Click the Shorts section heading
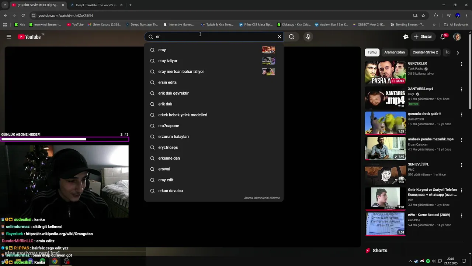This screenshot has width=472, height=266. pos(380,250)
